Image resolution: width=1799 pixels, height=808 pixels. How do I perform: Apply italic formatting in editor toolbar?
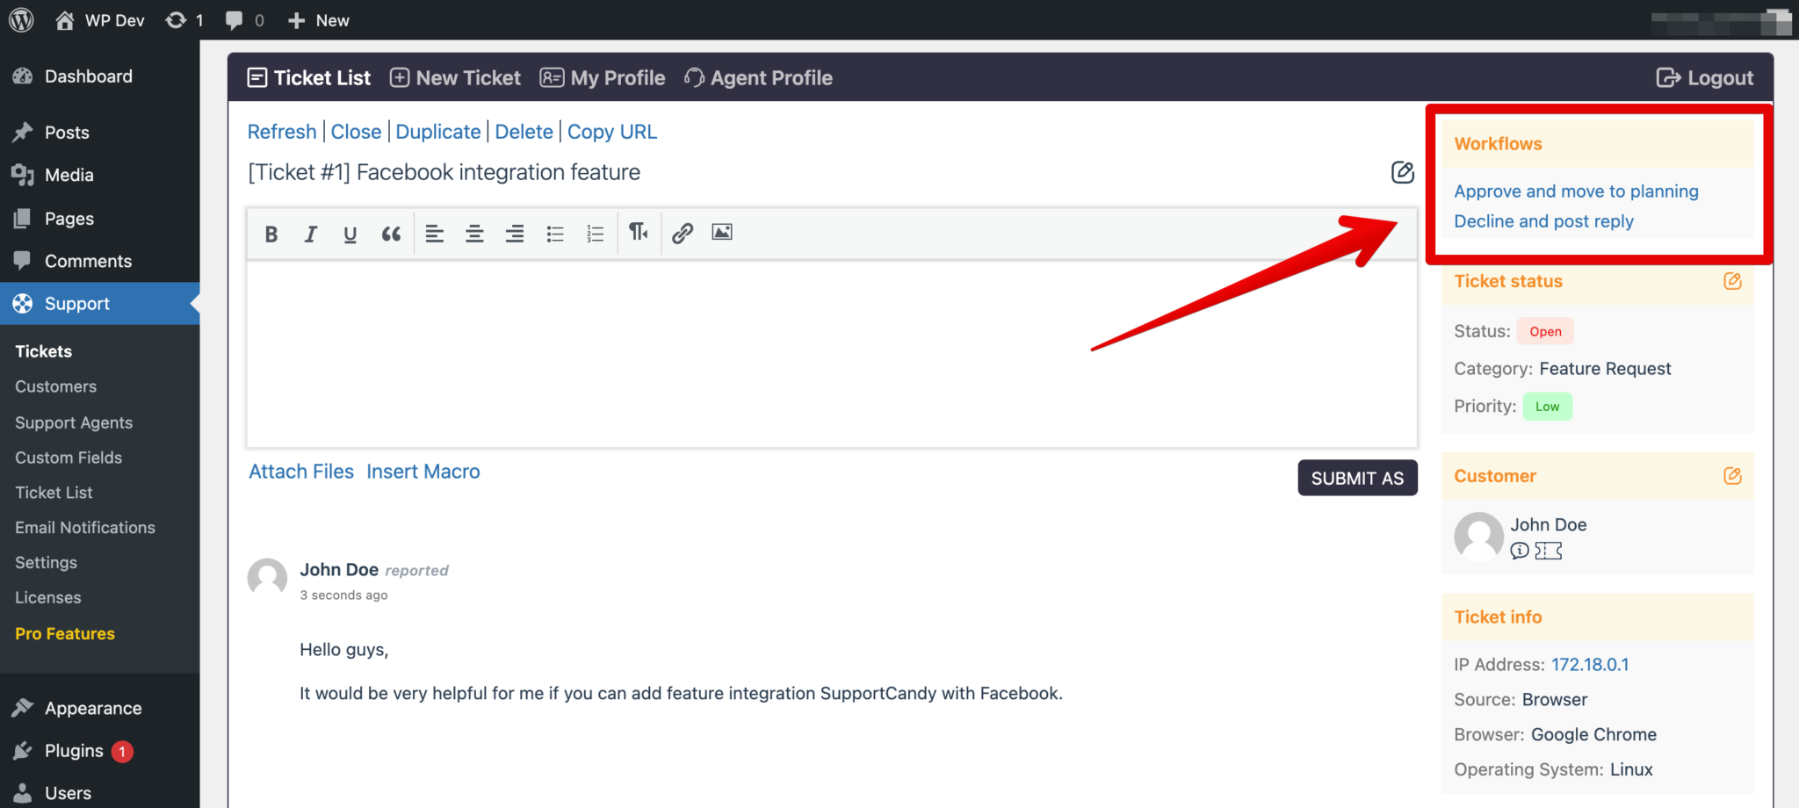[x=310, y=234]
